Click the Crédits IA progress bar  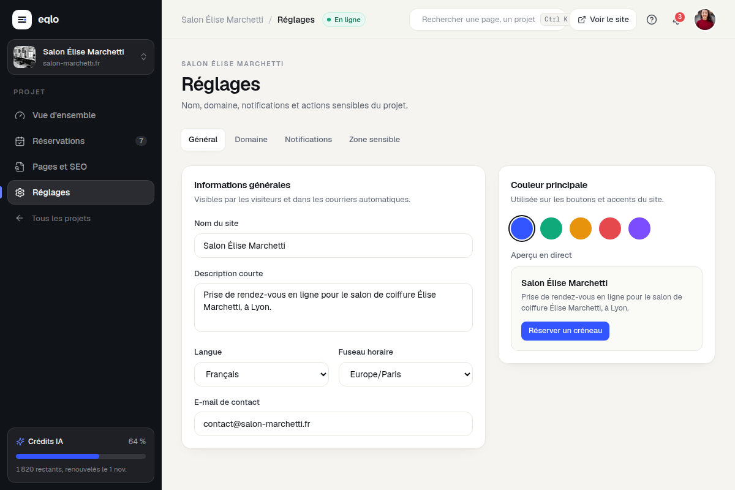(81, 456)
